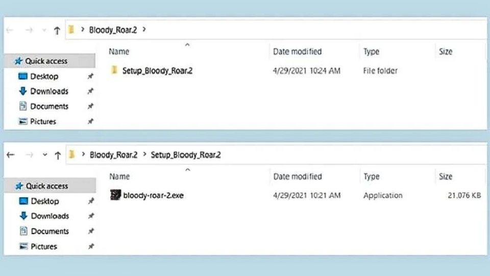Click the bloody-roar-2.exe application icon
490x276 pixels.
coord(115,195)
